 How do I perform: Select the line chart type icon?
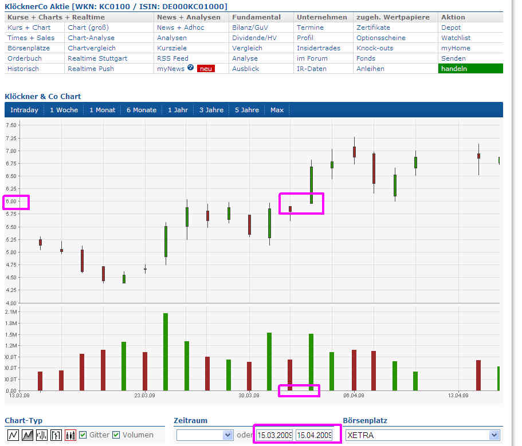pyautogui.click(x=13, y=435)
